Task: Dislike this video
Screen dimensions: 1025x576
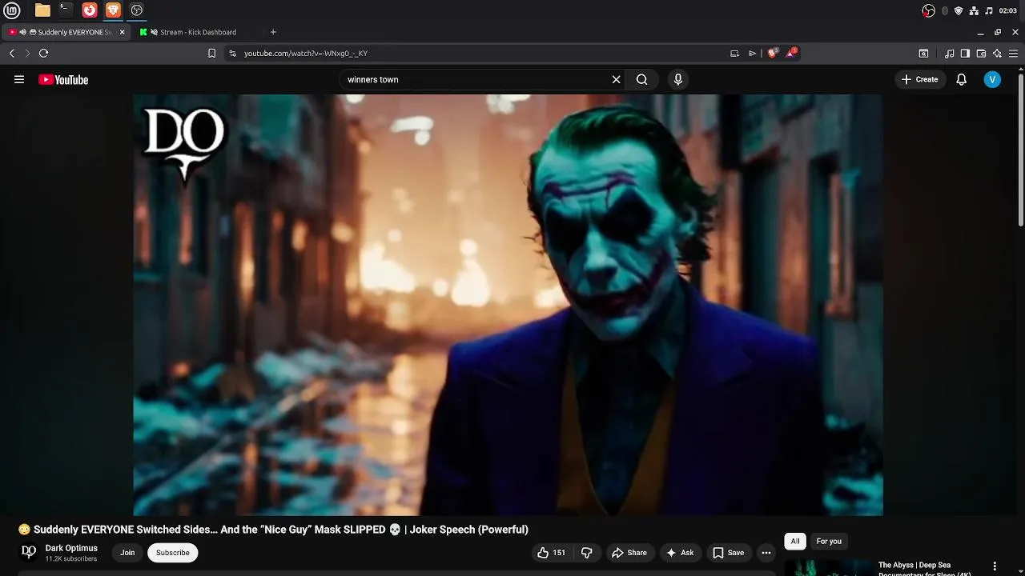Action: click(587, 553)
